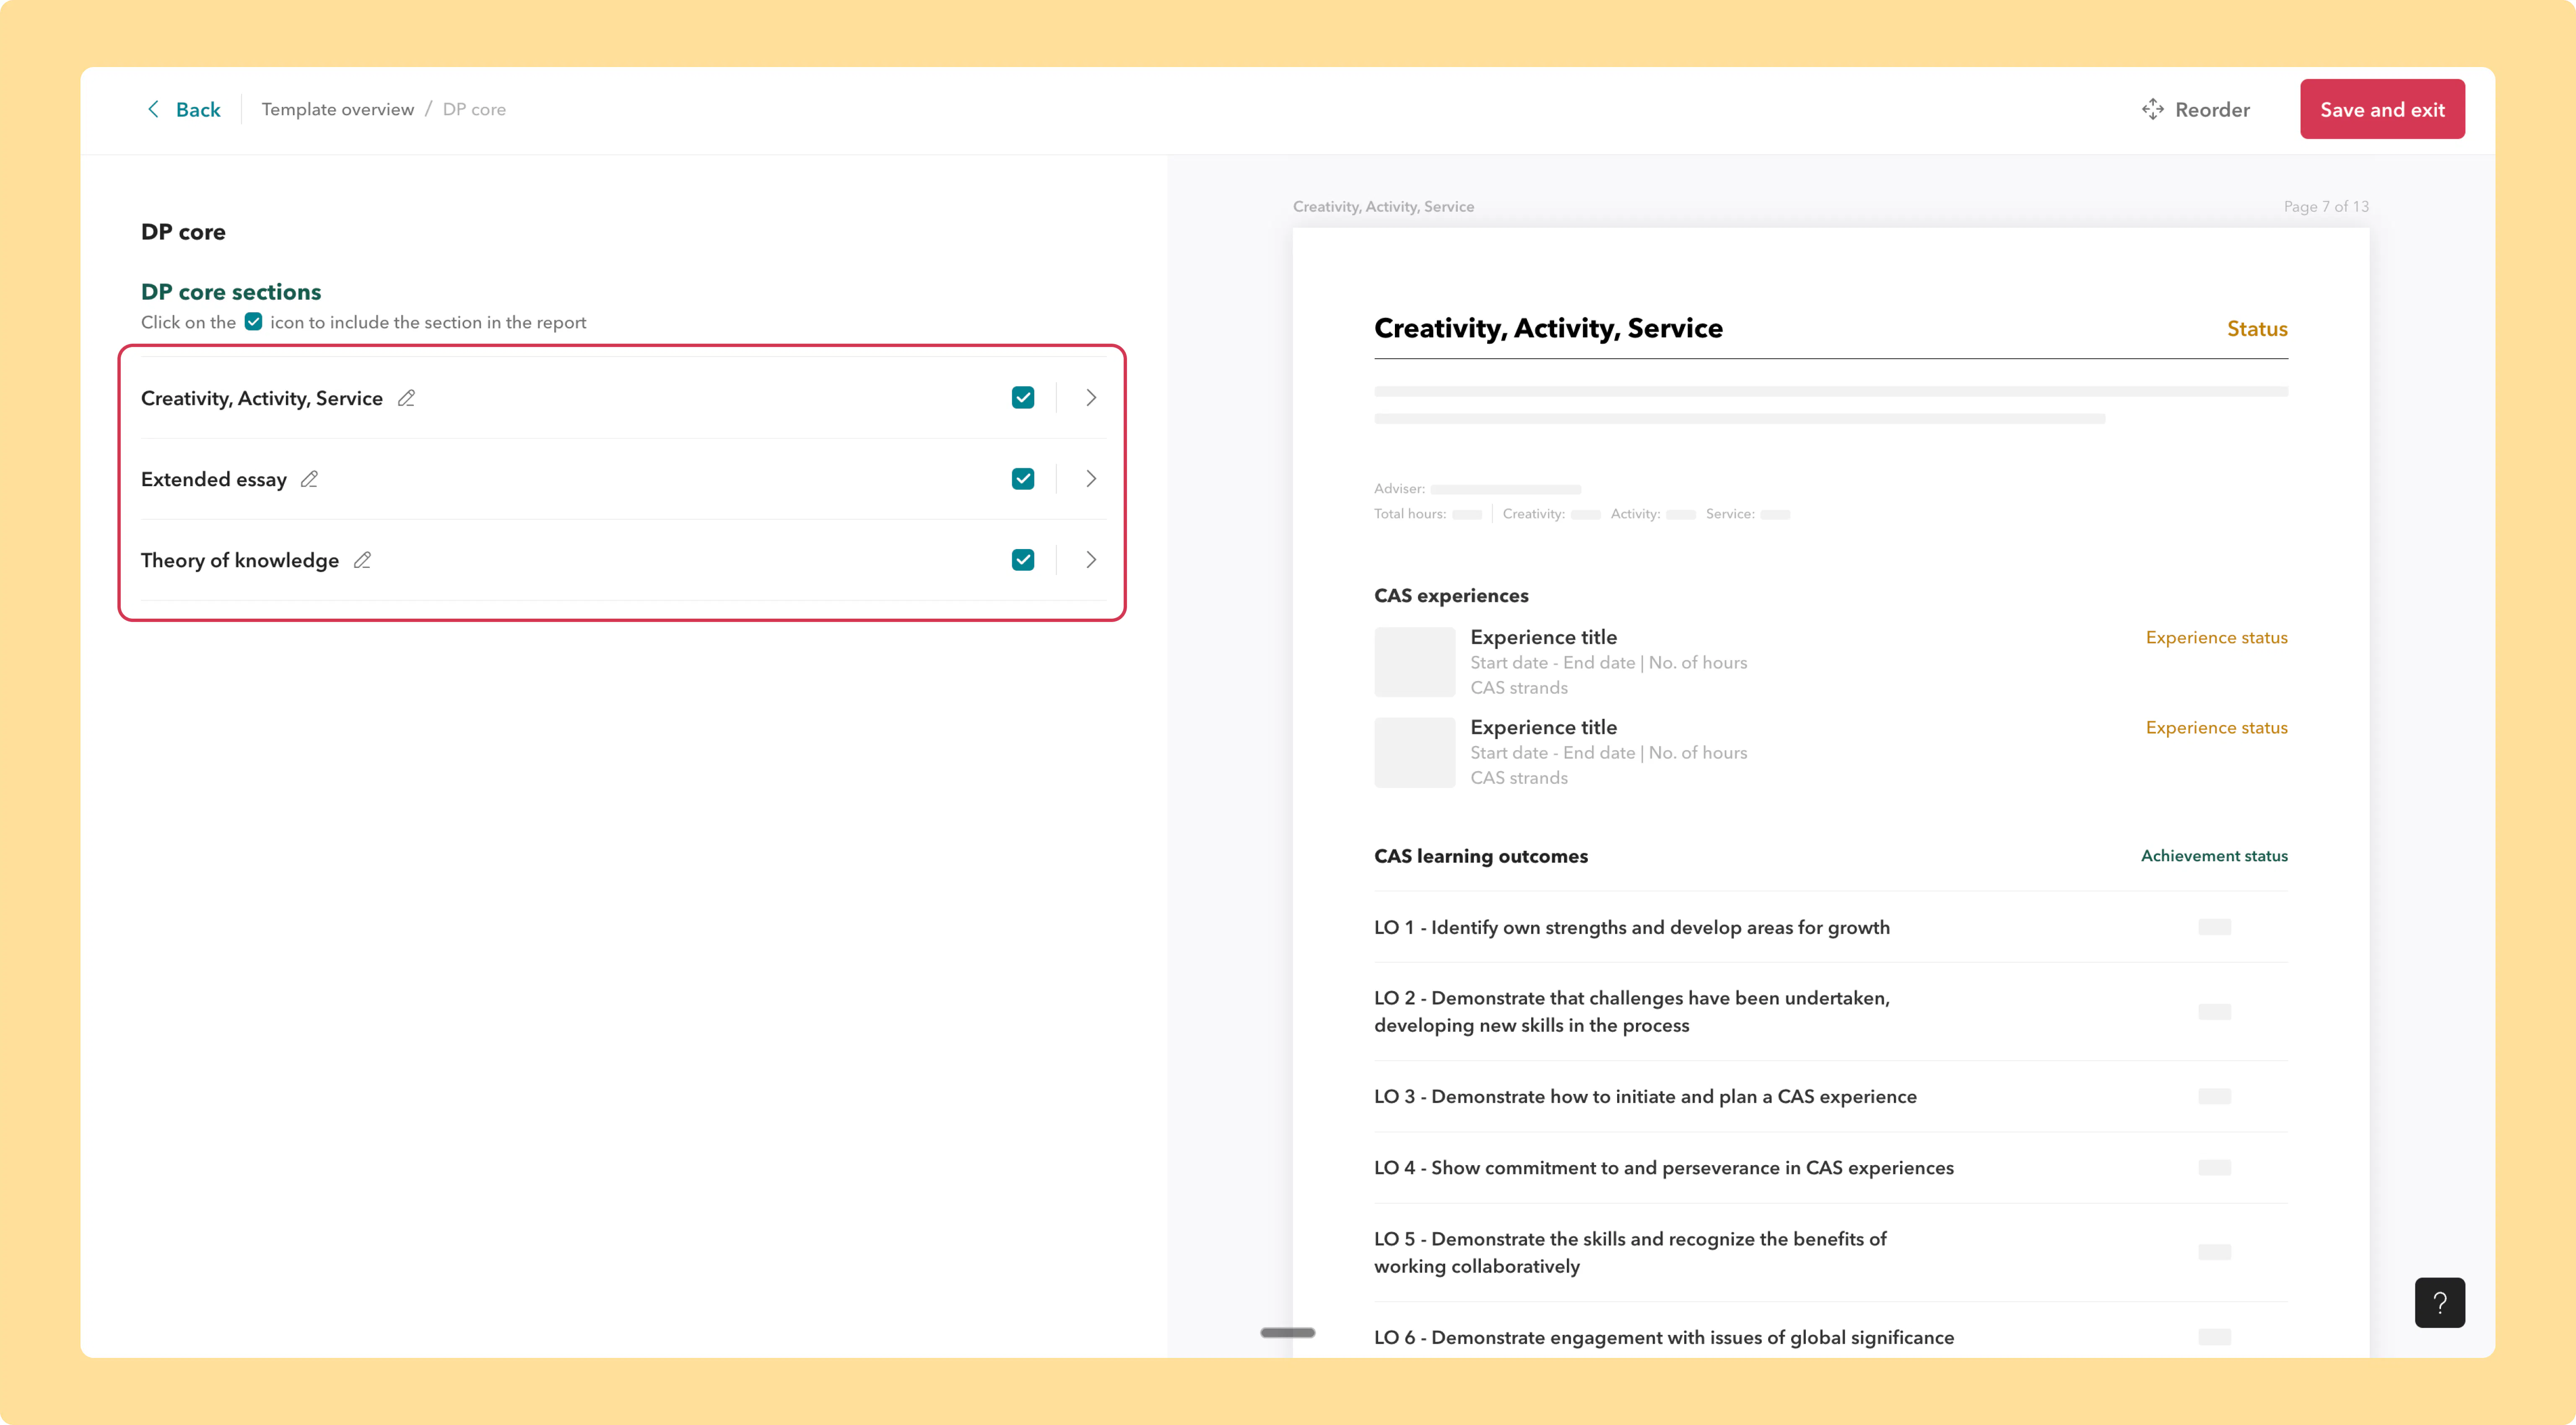This screenshot has height=1425, width=2576.
Task: Go to Template overview breadcrumb
Action: pyautogui.click(x=338, y=109)
